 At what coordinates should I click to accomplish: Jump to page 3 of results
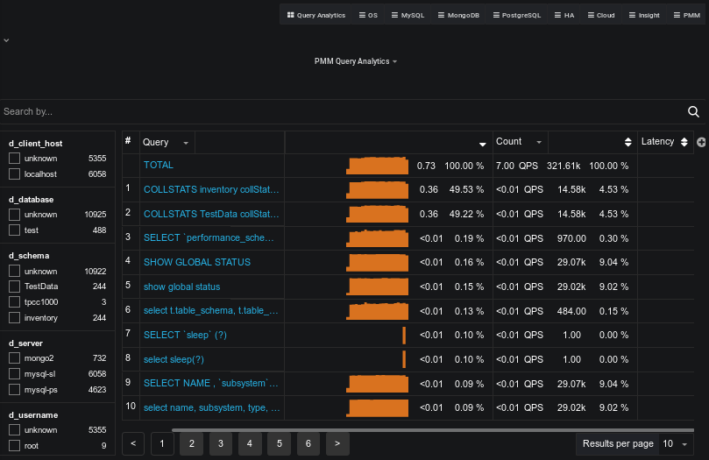point(220,444)
